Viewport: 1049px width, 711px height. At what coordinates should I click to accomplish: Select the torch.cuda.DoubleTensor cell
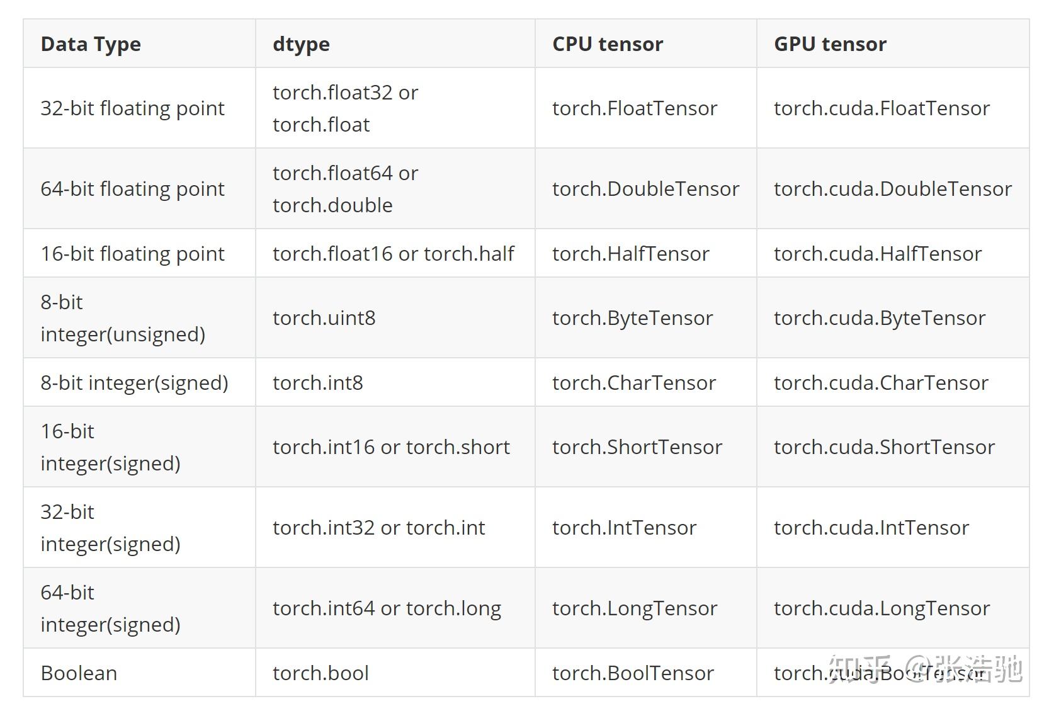coord(893,189)
